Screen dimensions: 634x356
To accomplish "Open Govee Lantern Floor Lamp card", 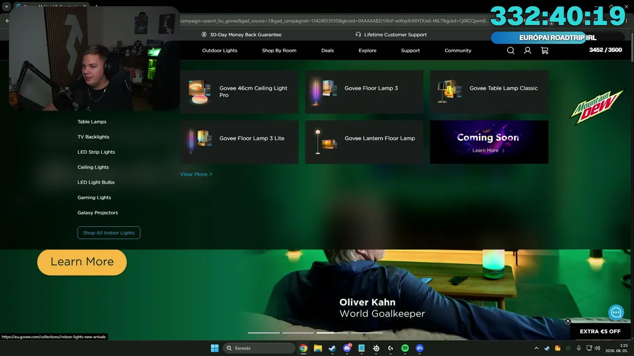I will point(364,142).
